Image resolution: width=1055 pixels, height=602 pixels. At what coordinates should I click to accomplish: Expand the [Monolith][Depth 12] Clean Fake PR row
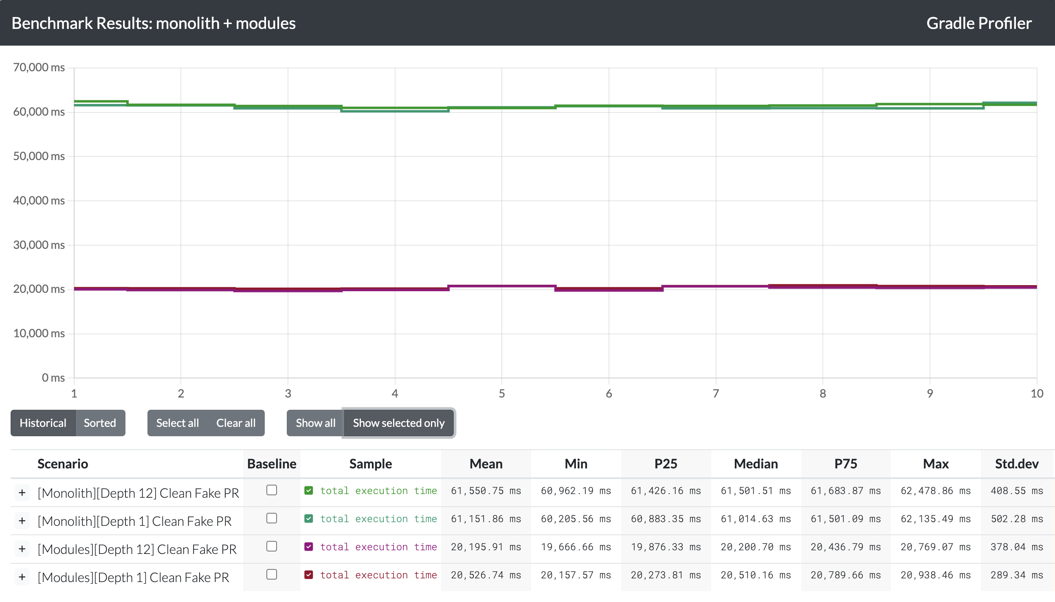pyautogui.click(x=22, y=492)
